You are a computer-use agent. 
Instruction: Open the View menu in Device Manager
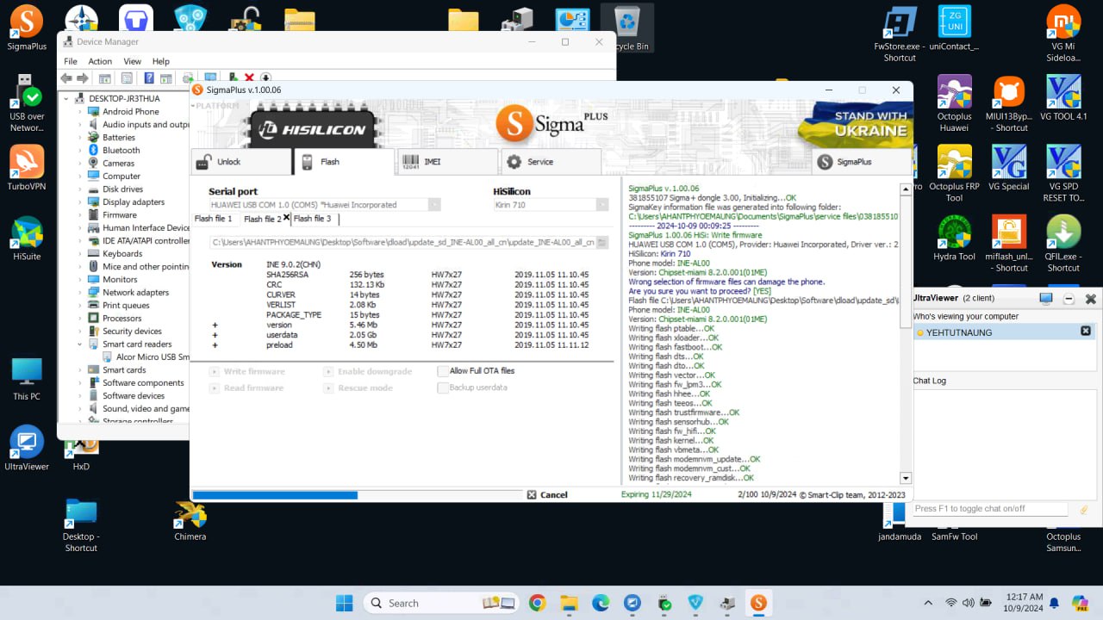tap(132, 61)
